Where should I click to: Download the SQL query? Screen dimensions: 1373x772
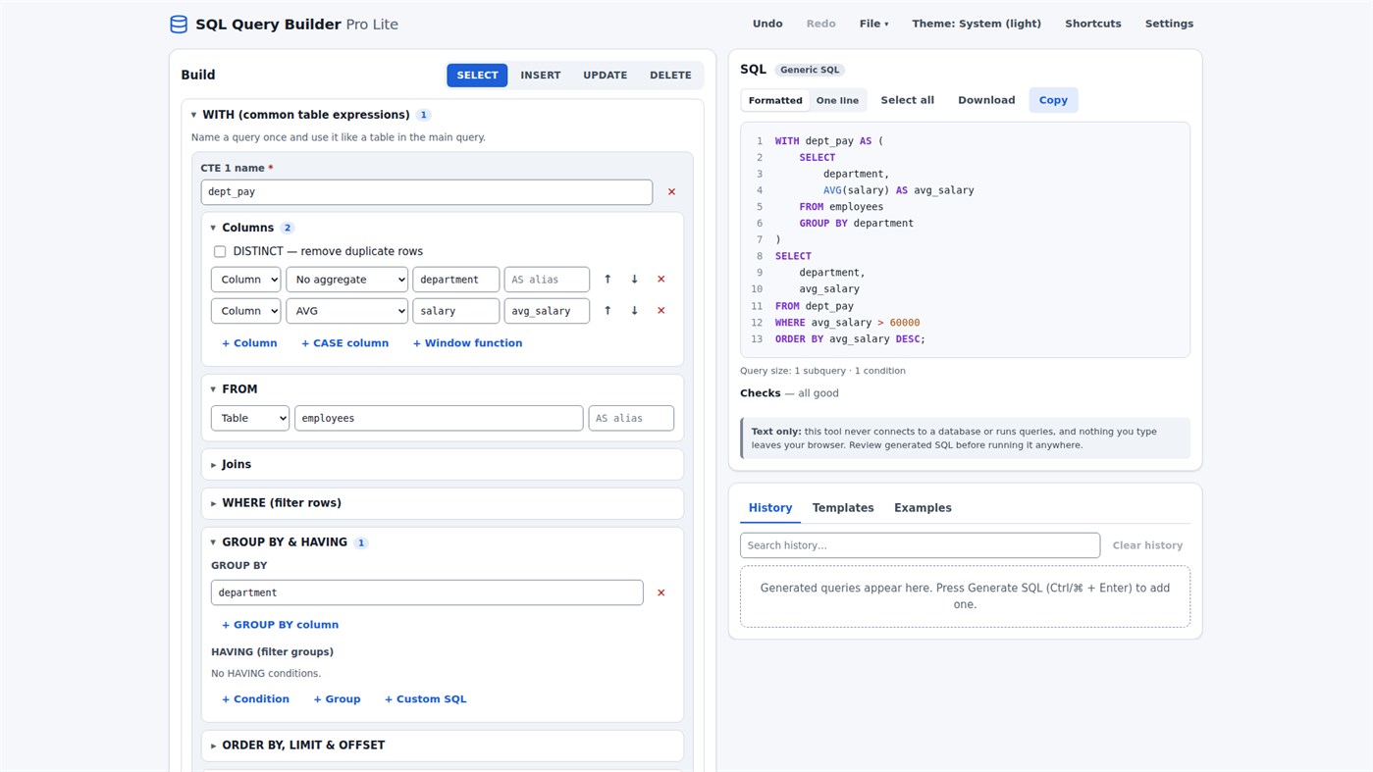(x=986, y=100)
